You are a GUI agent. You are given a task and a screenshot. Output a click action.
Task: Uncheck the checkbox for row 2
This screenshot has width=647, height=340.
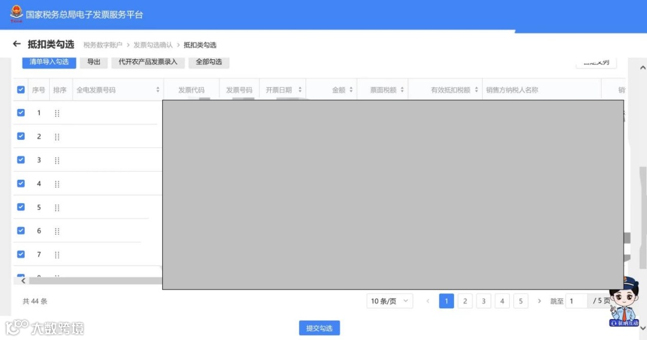(21, 136)
